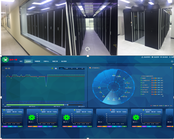Select the FTP服务器 node on the radar
Screen dimensions: 174x139
pos(124,96)
